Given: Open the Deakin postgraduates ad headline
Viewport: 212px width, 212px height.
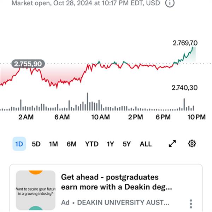Looking at the screenshot, I should click(x=116, y=182).
